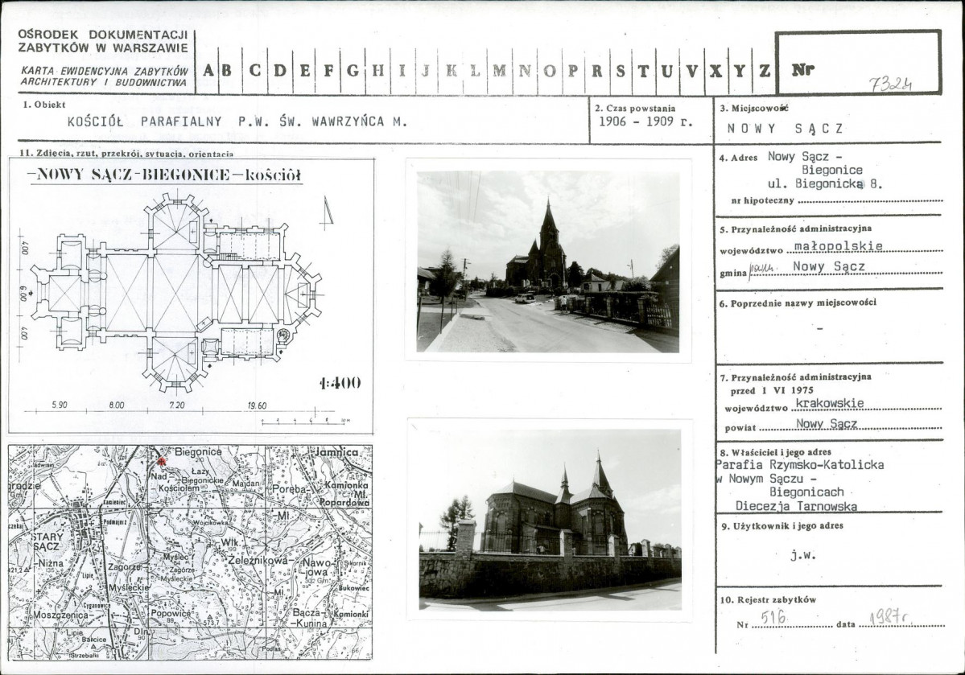Click the województwo value małopolskie
965x675 pixels.
click(838, 245)
